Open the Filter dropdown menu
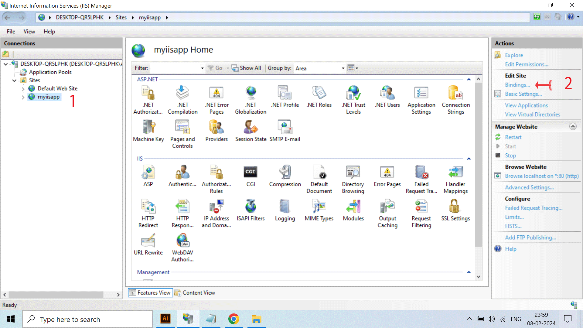The width and height of the screenshot is (583, 328). coord(202,68)
